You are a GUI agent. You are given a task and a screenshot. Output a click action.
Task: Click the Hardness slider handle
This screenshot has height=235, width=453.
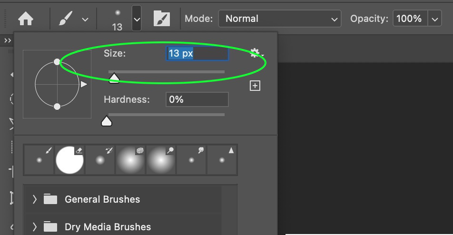(107, 121)
